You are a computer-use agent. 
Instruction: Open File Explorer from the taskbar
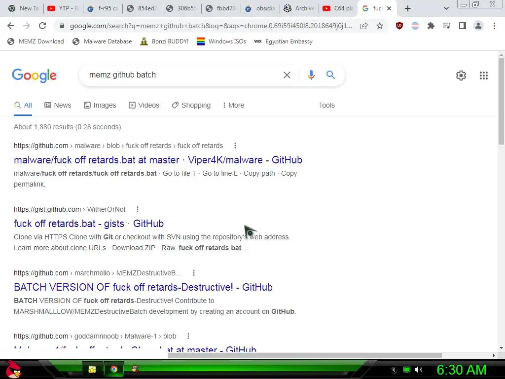[x=92, y=369]
